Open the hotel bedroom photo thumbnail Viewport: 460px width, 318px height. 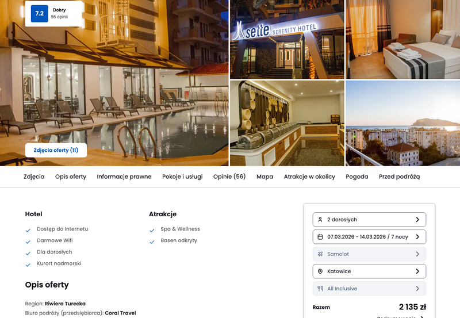403,39
